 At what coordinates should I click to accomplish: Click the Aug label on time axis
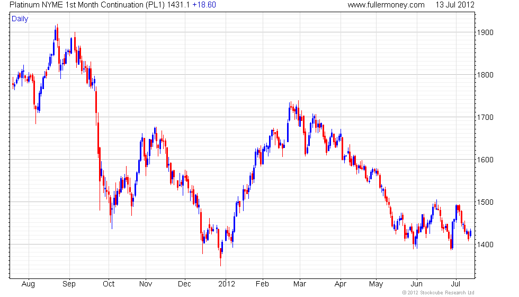pos(28,284)
